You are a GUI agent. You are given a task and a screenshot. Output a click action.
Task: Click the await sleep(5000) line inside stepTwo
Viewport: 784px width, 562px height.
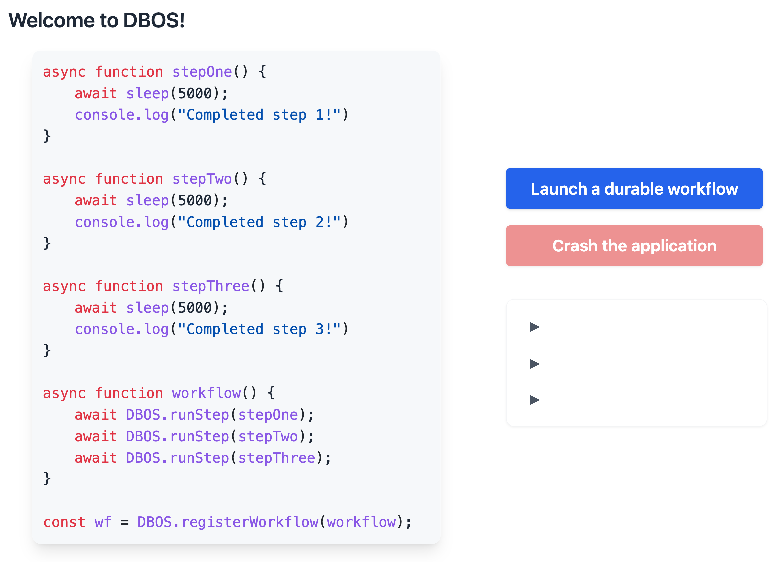tap(151, 200)
